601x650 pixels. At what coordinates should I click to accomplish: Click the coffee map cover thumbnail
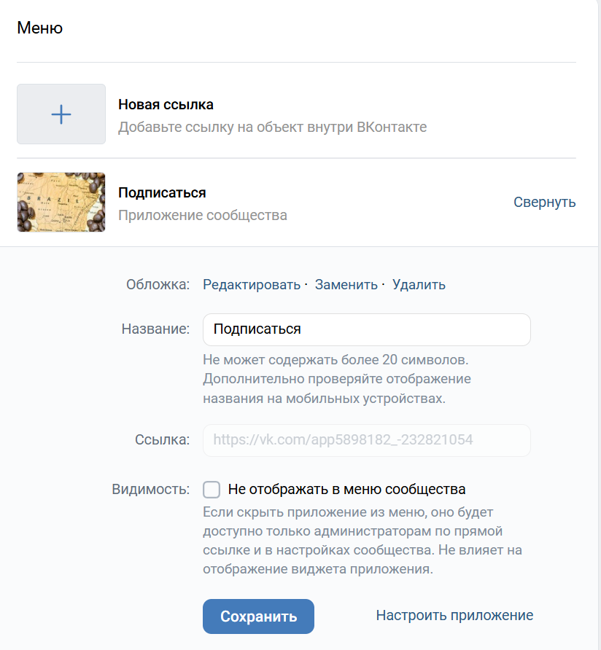[x=61, y=202]
